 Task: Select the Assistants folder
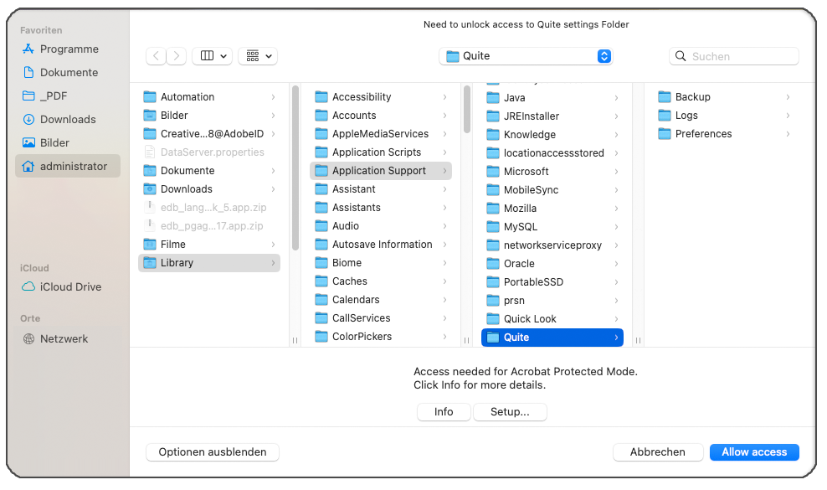(381, 208)
